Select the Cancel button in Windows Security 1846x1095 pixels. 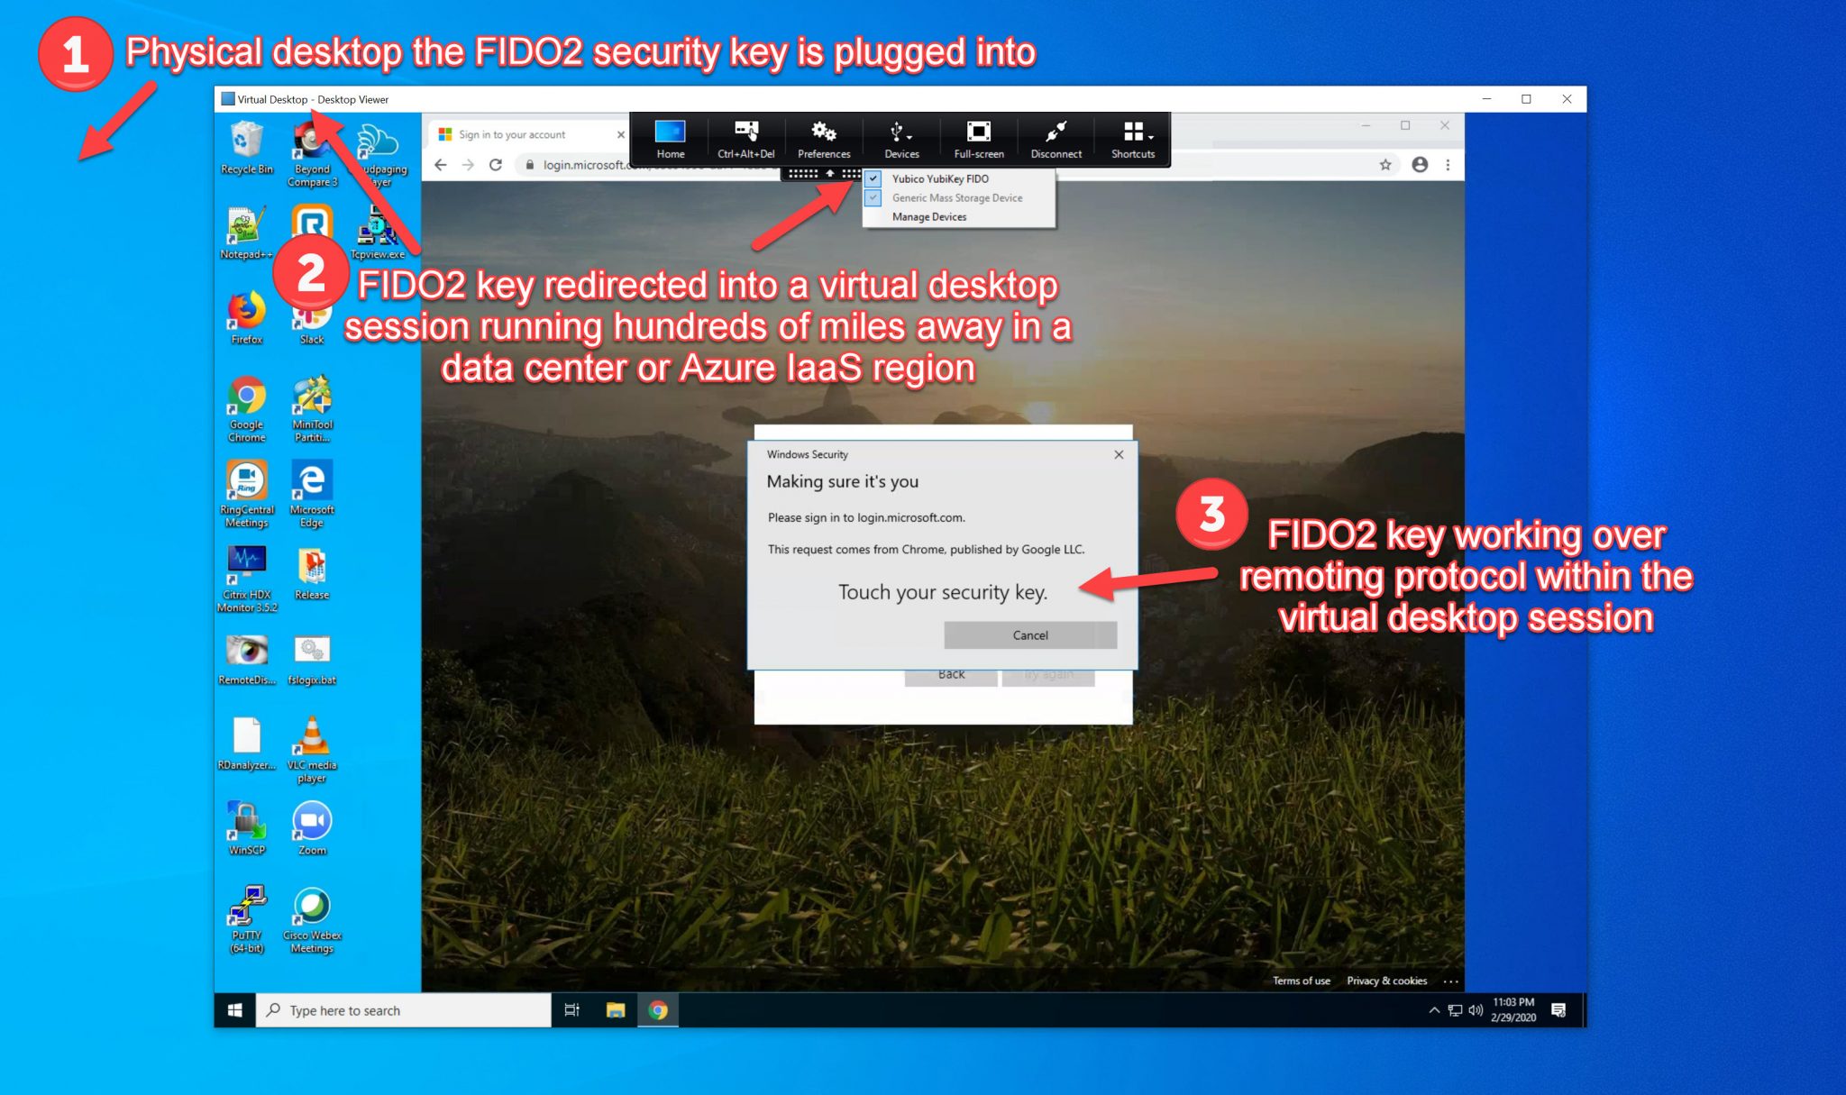1030,634
